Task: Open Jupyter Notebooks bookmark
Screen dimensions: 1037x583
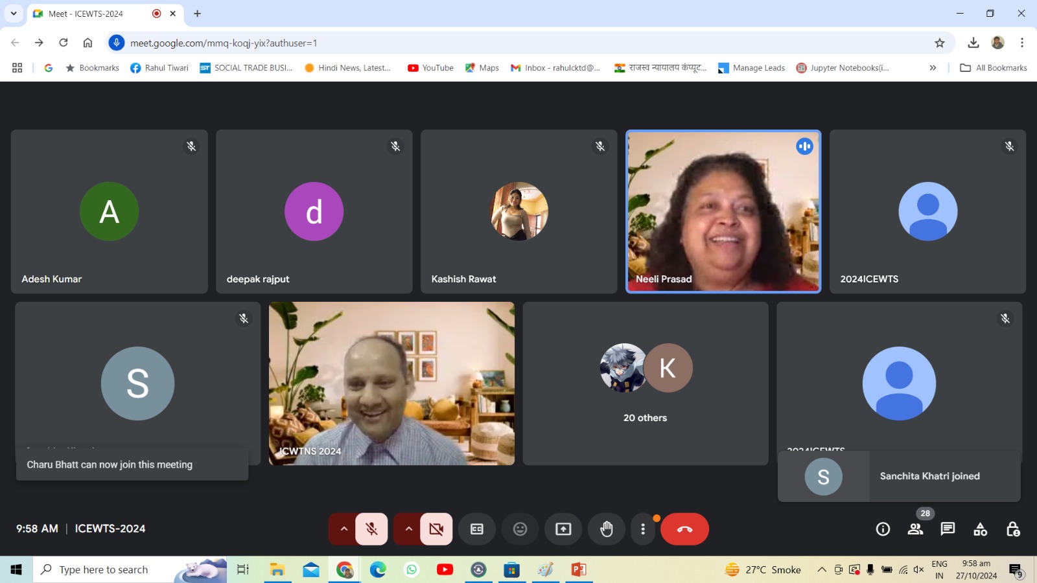Action: (843, 67)
